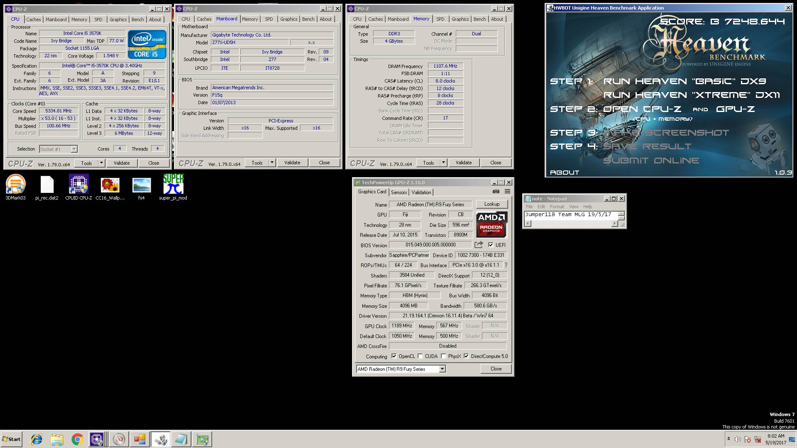Open the 3DMark03 desktop shortcut
The image size is (797, 448).
click(15, 187)
